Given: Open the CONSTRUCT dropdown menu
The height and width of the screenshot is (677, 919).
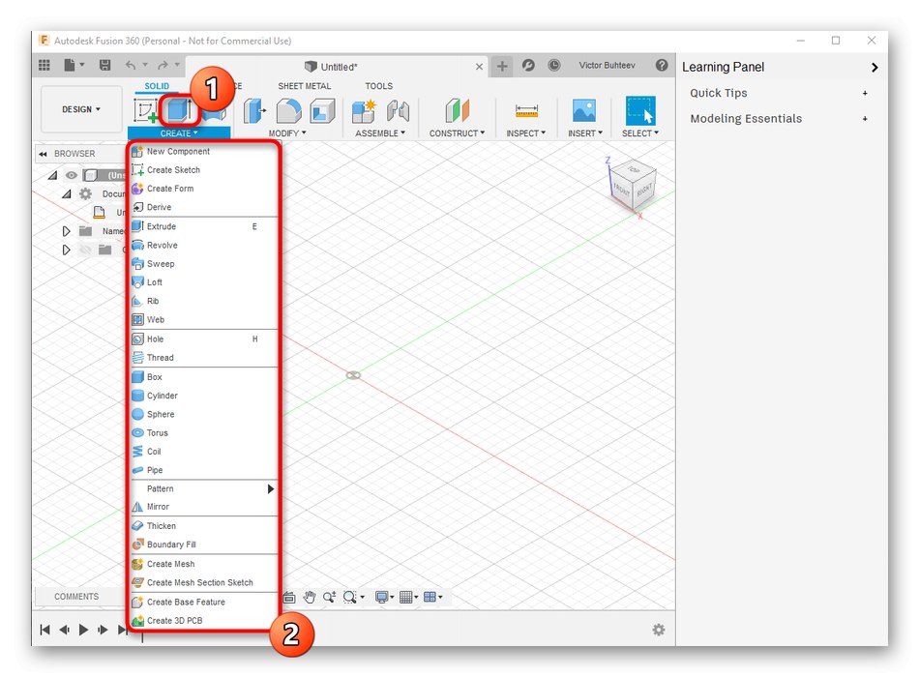Looking at the screenshot, I should pyautogui.click(x=458, y=133).
